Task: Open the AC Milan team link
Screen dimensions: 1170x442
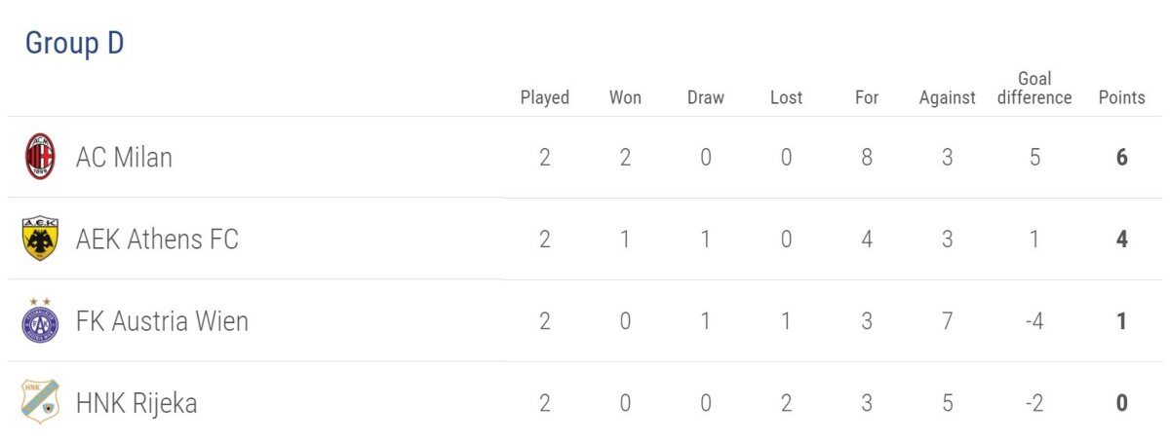Action: click(124, 158)
